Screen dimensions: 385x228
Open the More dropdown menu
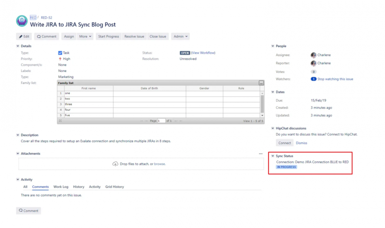point(85,36)
